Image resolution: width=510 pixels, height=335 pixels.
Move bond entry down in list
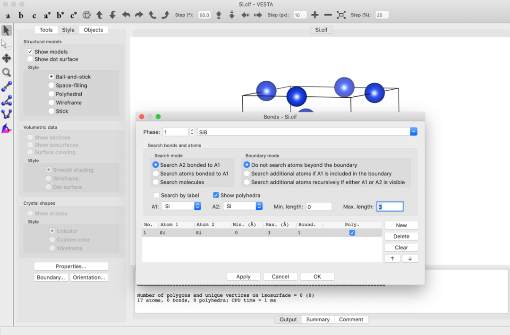point(410,258)
